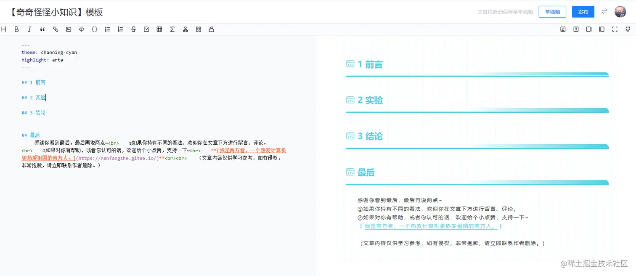Click the '3 结论' heading in preview
This screenshot has width=636, height=276.
pos(370,136)
